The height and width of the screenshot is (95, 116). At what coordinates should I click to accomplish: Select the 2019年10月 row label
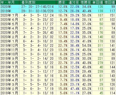tap(9, 54)
